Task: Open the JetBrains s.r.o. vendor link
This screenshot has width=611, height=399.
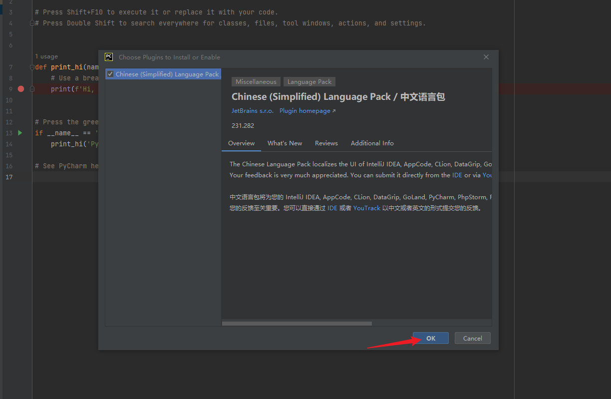Action: click(x=253, y=111)
